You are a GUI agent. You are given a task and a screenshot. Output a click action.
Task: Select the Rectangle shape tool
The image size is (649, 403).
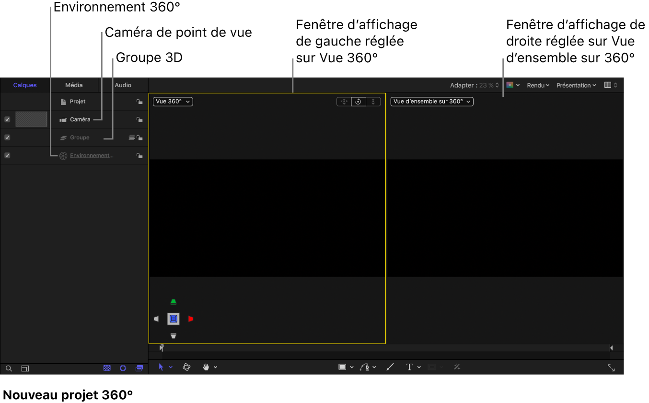click(342, 367)
